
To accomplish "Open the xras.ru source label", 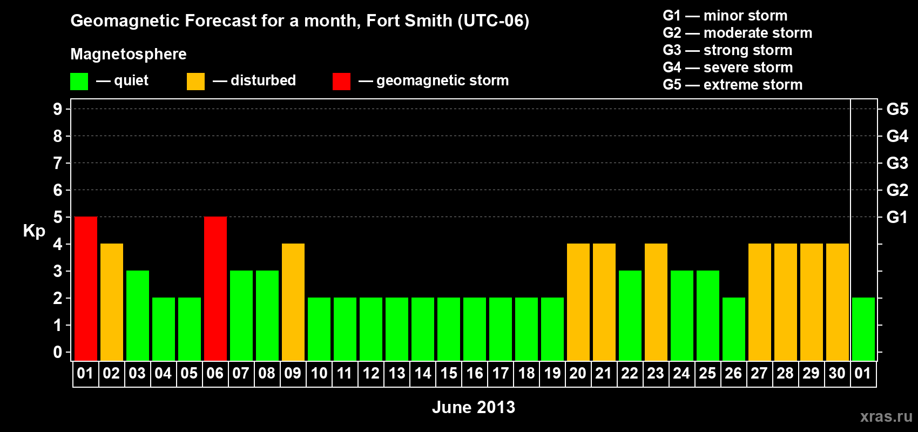I will point(886,416).
